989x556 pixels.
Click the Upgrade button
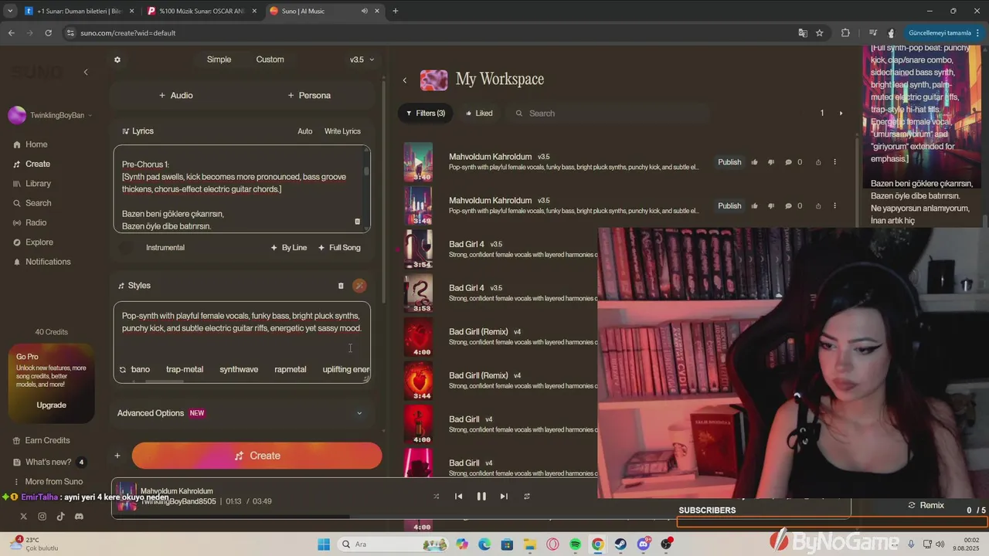[52, 405]
